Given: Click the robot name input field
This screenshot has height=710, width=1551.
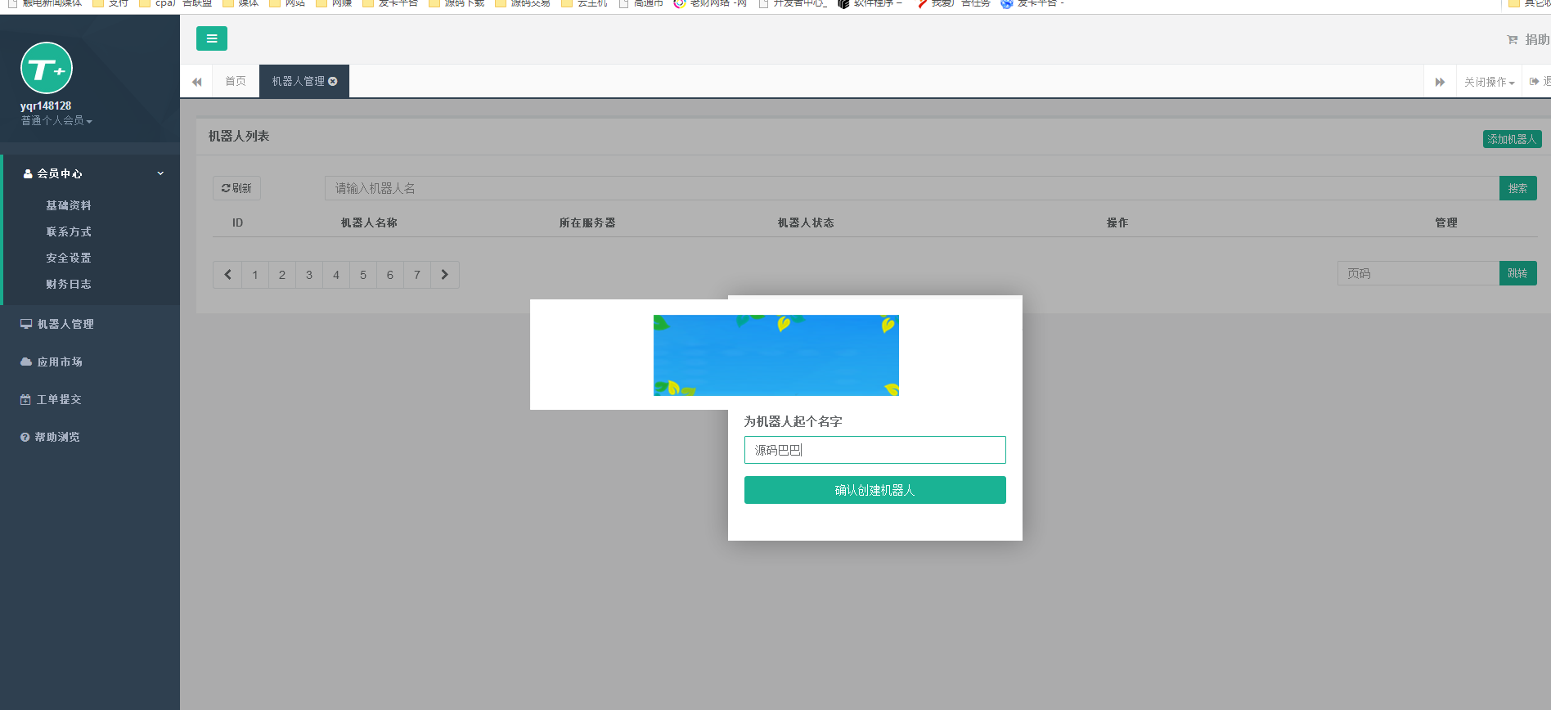Looking at the screenshot, I should [x=874, y=450].
